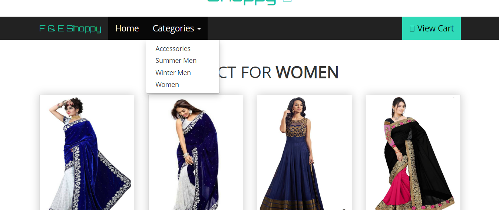This screenshot has height=210, width=499.
Task: Go to the Home page
Action: [x=127, y=28]
